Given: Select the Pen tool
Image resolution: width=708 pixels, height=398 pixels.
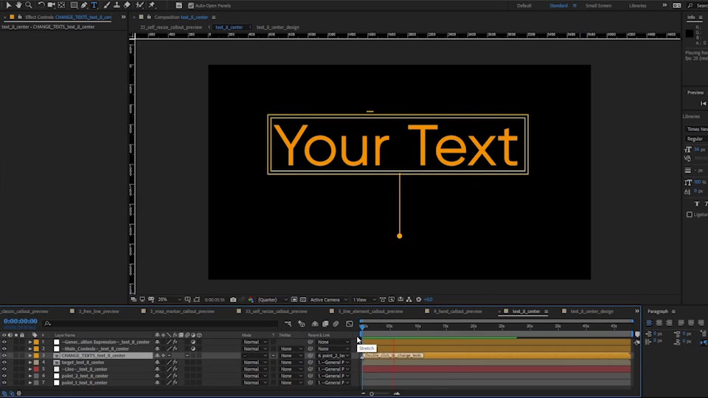Looking at the screenshot, I should [x=84, y=5].
